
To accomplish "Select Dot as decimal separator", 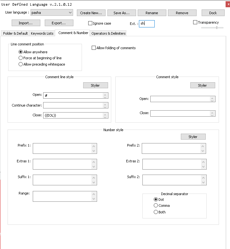I will click(x=156, y=200).
